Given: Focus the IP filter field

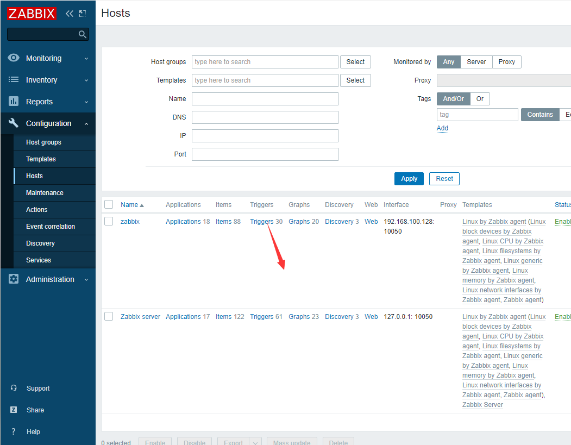Looking at the screenshot, I should pos(265,136).
